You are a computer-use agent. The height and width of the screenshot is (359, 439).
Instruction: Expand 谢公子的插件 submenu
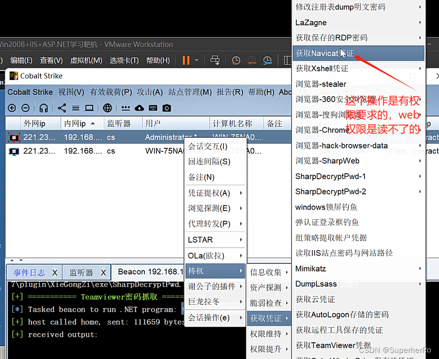(x=215, y=287)
